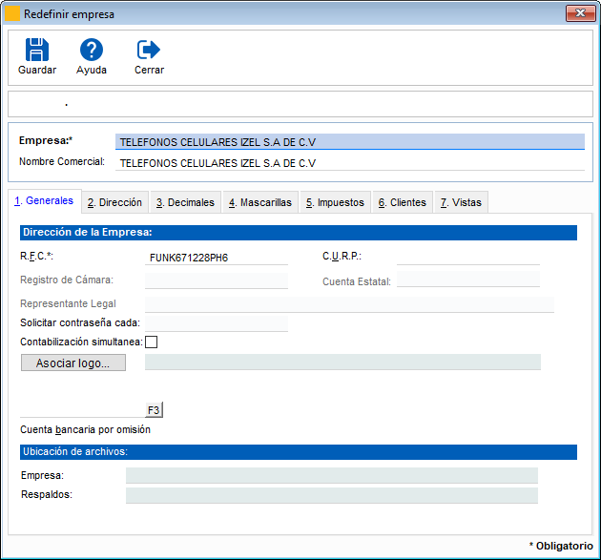601x560 pixels.
Task: Click the Cuenta Estatal field
Action: pos(468,279)
